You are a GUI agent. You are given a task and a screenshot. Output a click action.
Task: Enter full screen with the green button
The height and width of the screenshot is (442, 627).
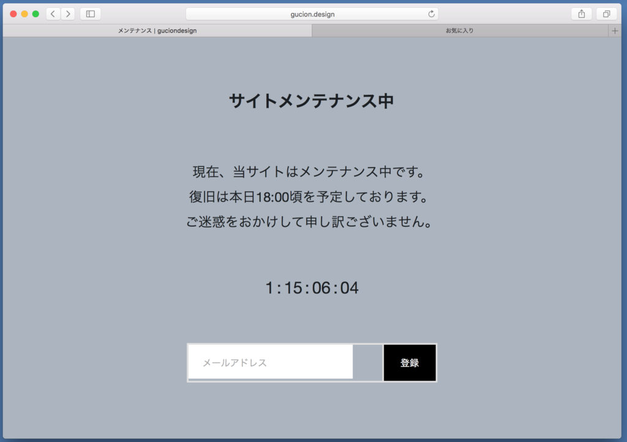coord(36,14)
